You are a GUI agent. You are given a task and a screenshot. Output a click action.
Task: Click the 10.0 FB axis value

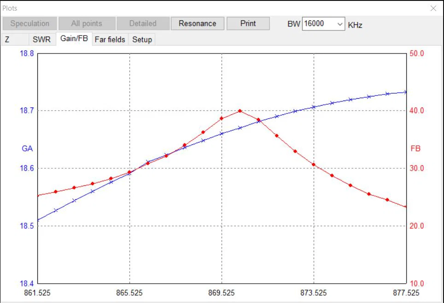point(417,283)
